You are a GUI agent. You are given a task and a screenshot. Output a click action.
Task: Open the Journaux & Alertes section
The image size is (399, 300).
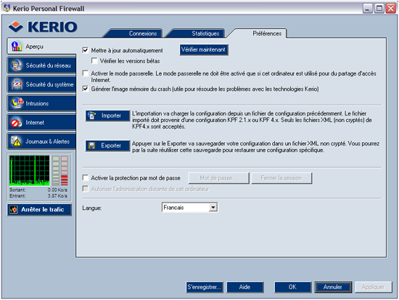41,141
